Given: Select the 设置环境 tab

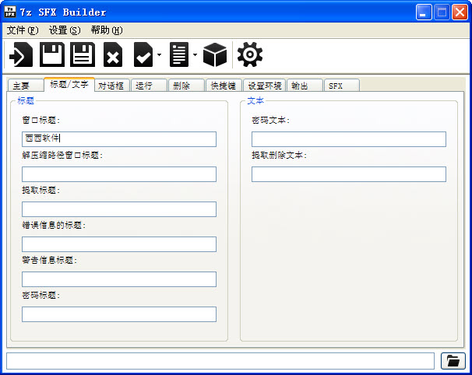Looking at the screenshot, I should [265, 86].
